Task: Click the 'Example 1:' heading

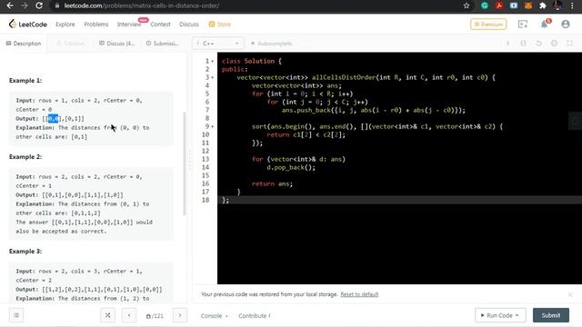Action: click(x=25, y=81)
